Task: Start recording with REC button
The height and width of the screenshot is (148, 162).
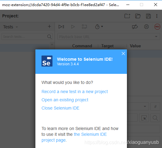Action: pyautogui.click(x=157, y=27)
